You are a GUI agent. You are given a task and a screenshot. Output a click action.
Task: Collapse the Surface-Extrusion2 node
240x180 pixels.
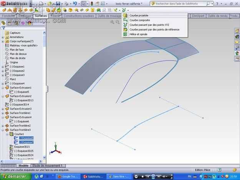(x=3, y=96)
